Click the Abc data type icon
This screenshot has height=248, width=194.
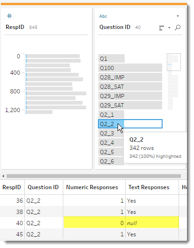click(x=103, y=16)
